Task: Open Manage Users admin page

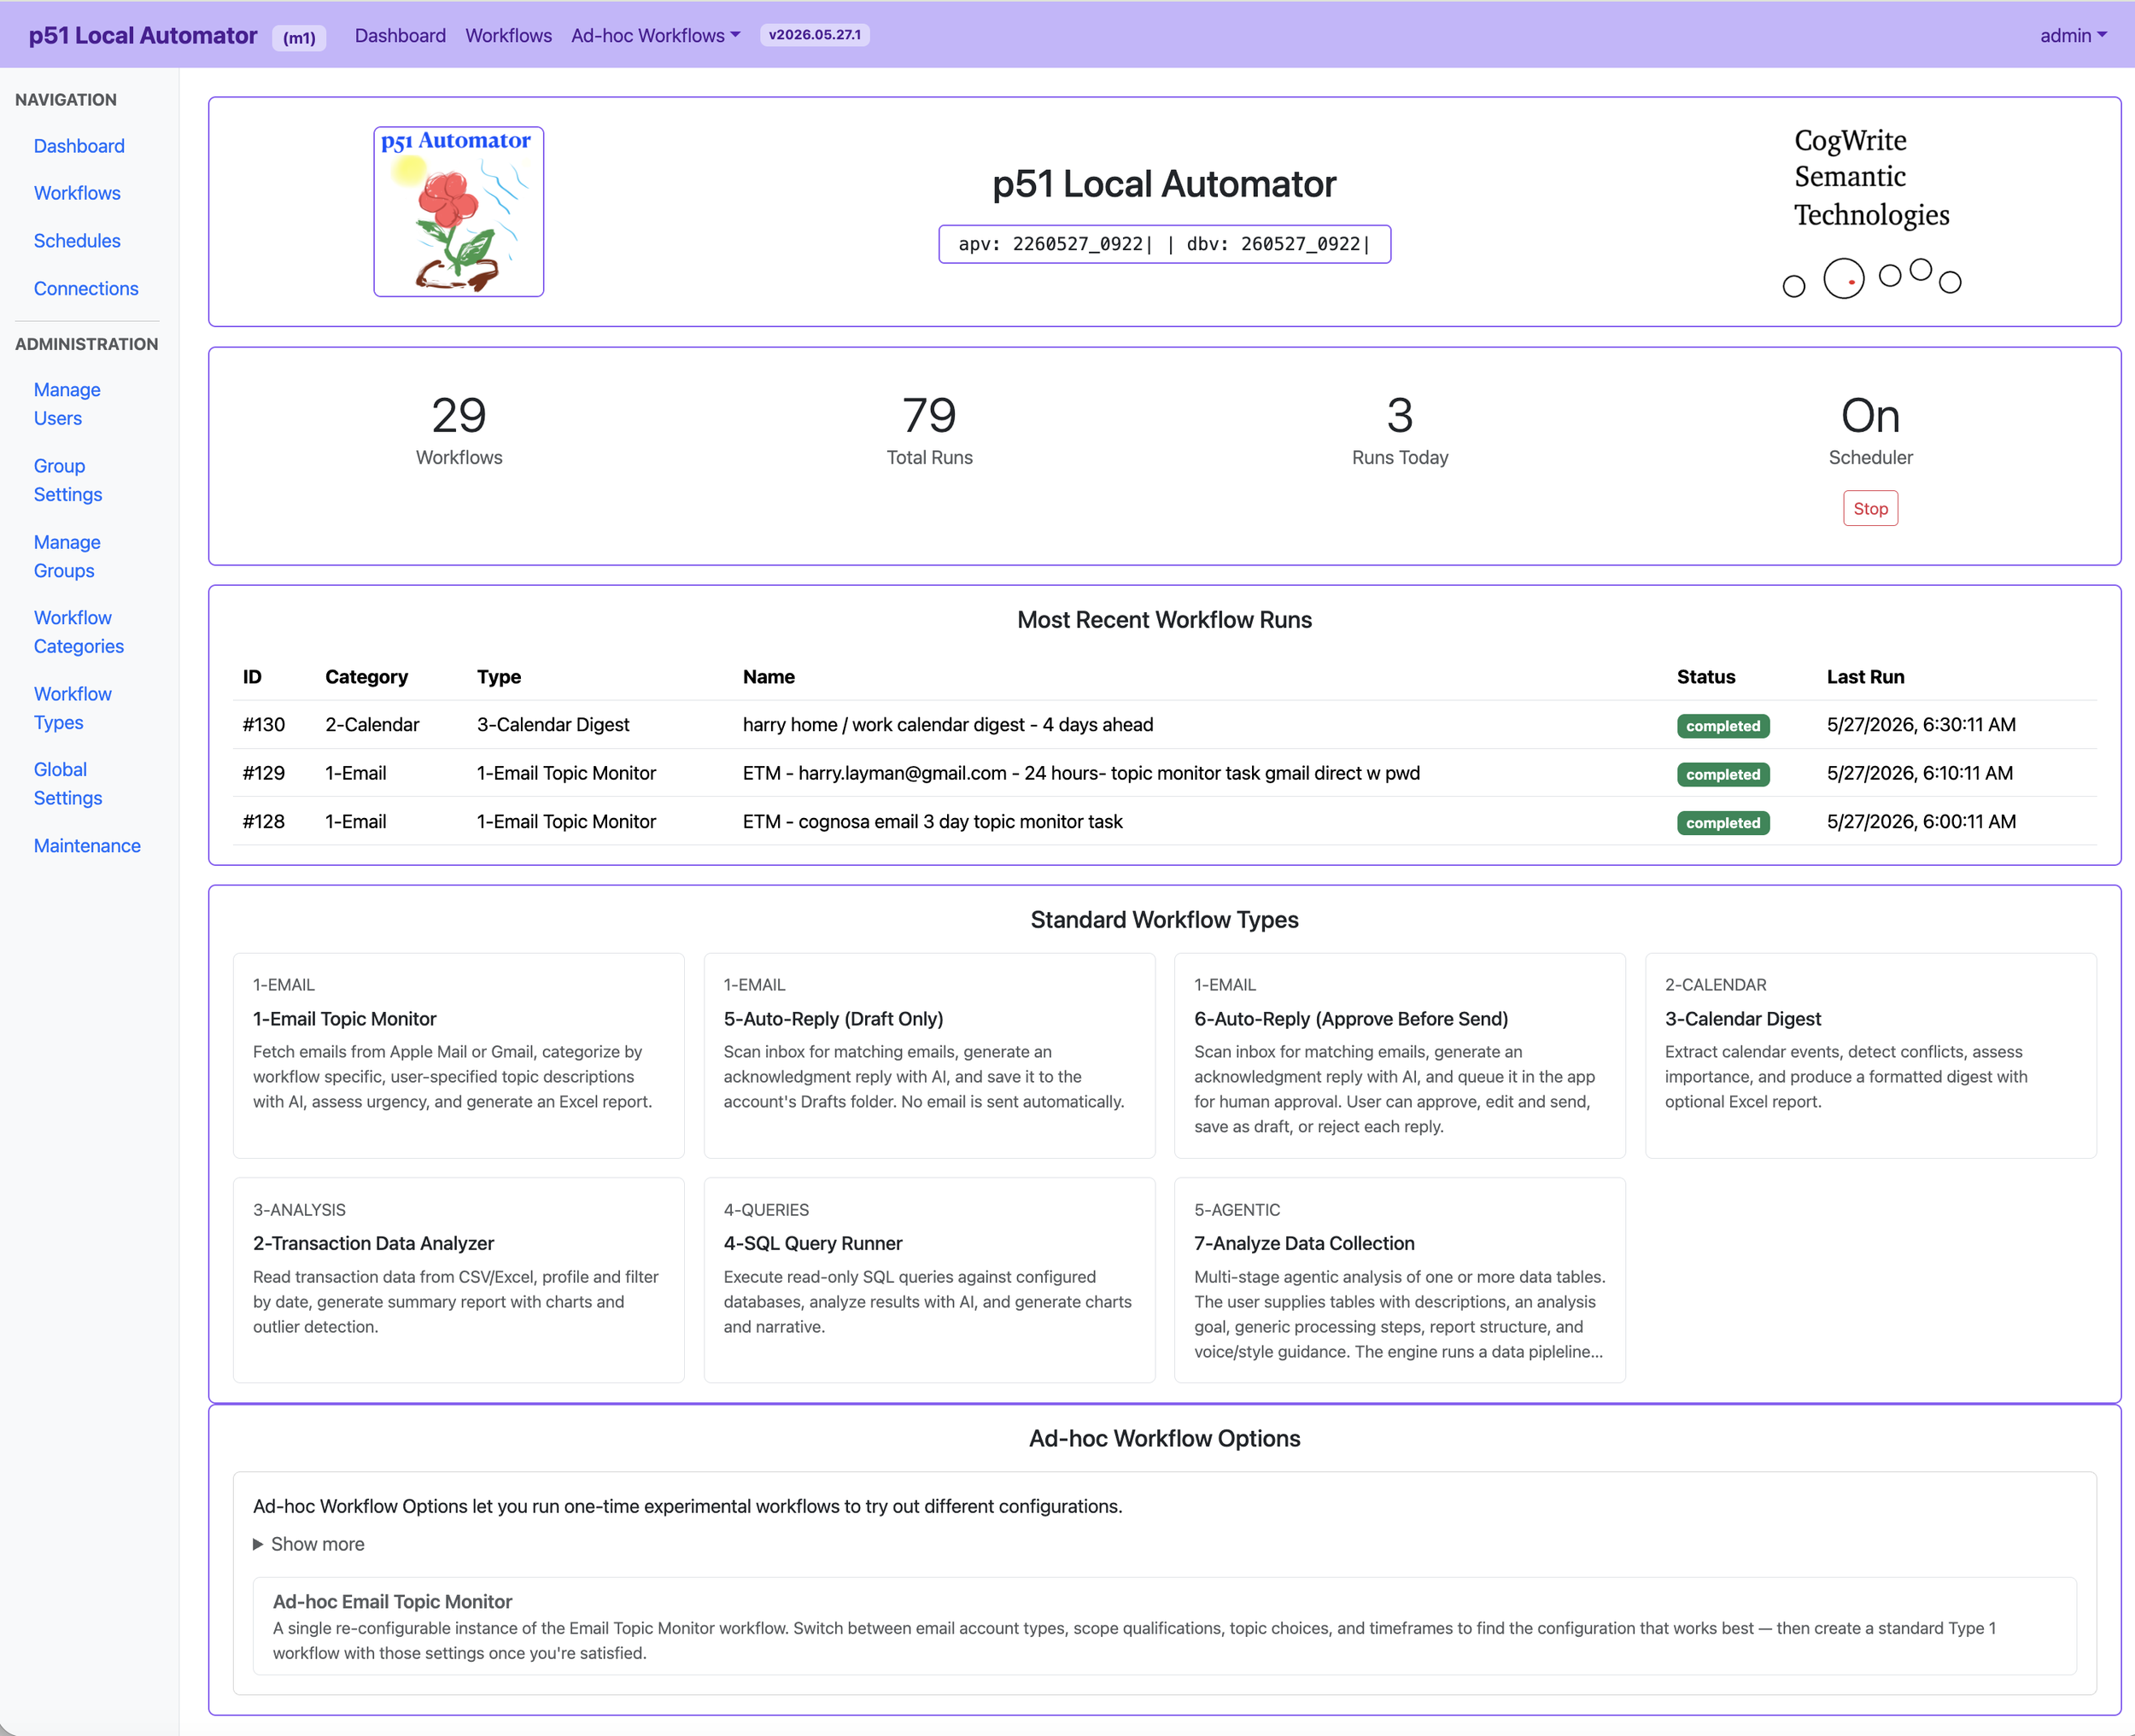Action: click(x=67, y=404)
